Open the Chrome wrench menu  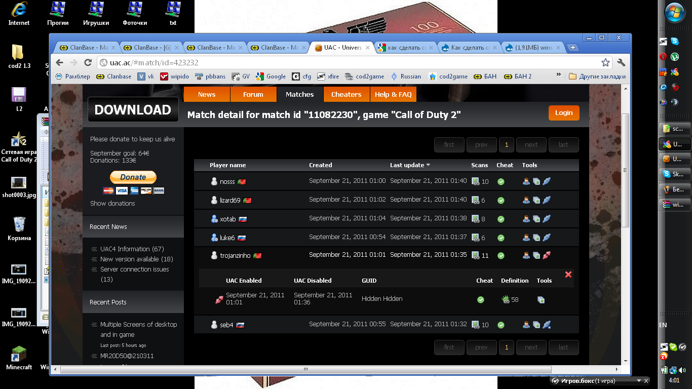622,62
